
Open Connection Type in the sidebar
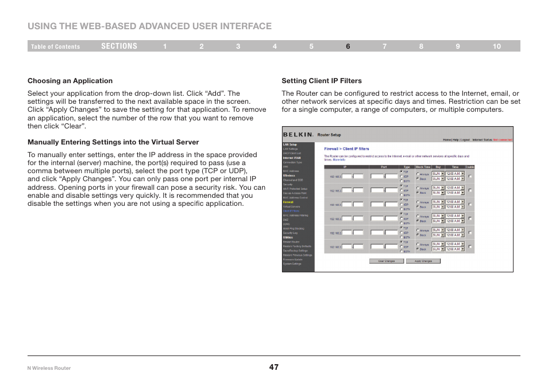click(x=292, y=162)
